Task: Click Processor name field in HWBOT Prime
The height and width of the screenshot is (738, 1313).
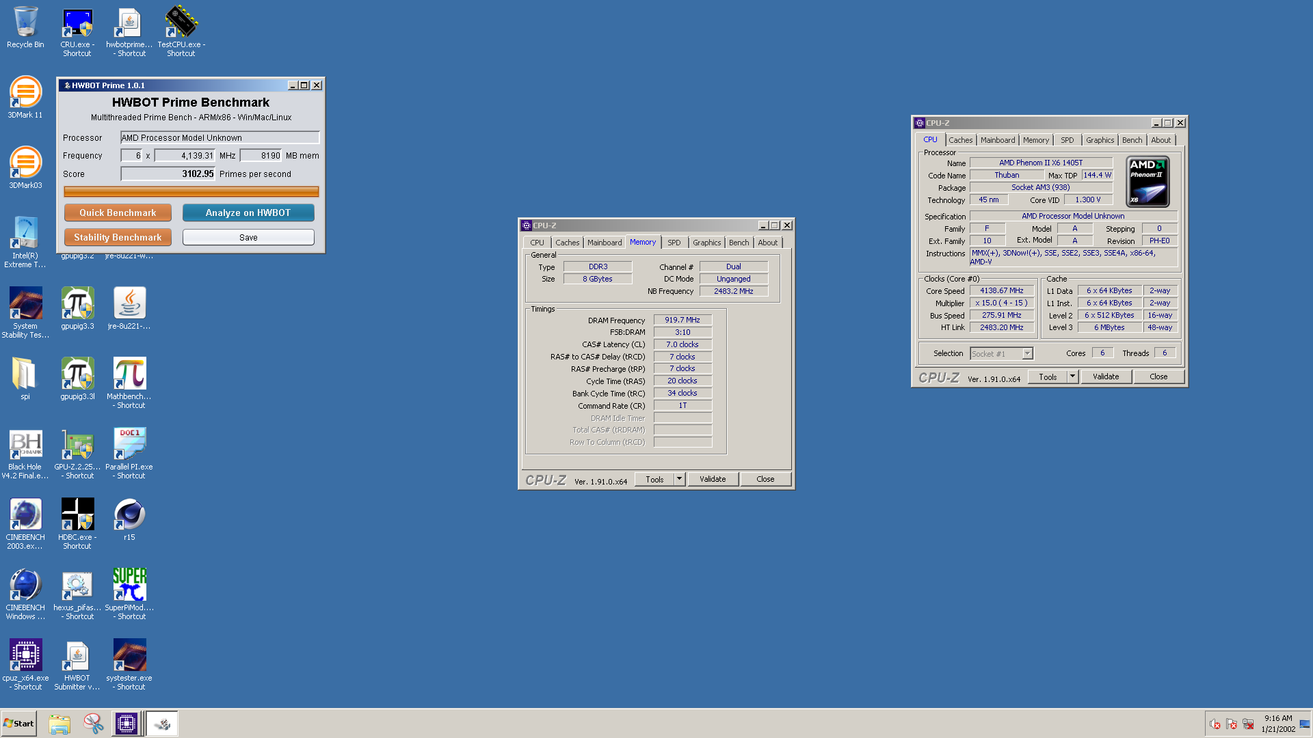Action: [220, 137]
